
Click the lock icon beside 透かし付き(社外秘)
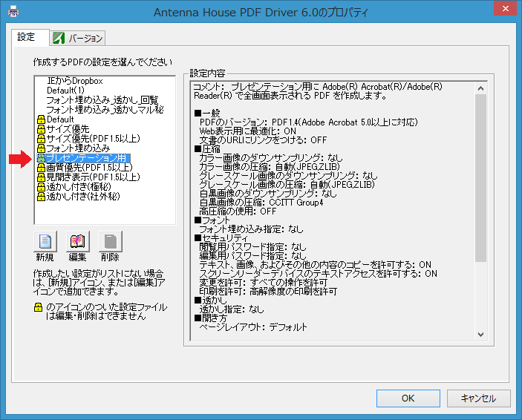click(41, 197)
